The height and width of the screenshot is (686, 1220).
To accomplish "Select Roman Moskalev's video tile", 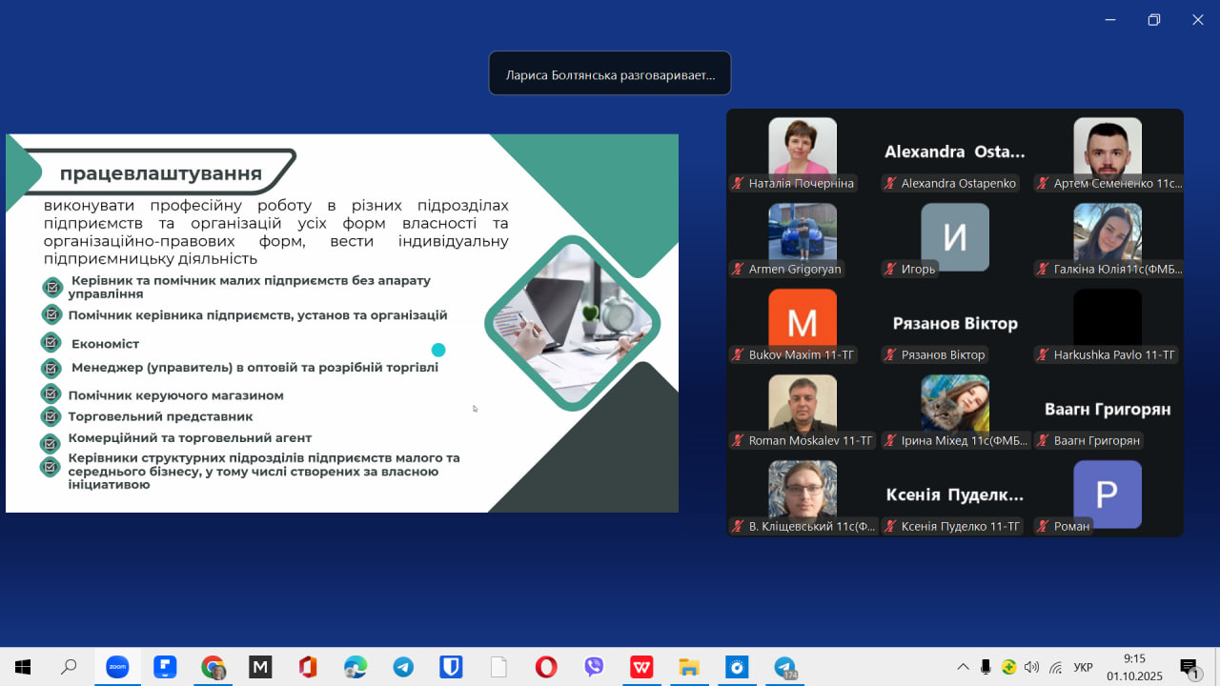I will pyautogui.click(x=803, y=409).
